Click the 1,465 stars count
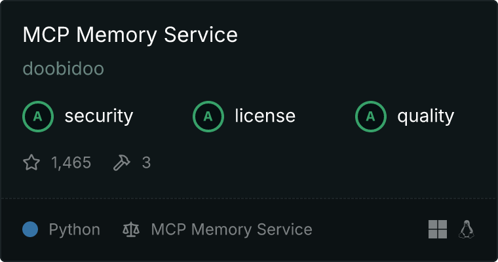 pyautogui.click(x=71, y=162)
